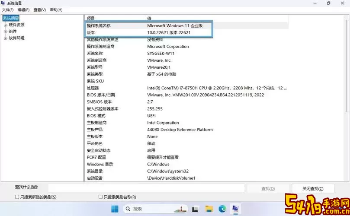This screenshot has height=216, width=350.
Task: Click 440BX Desktop Reference Platform value
Action: (180, 130)
